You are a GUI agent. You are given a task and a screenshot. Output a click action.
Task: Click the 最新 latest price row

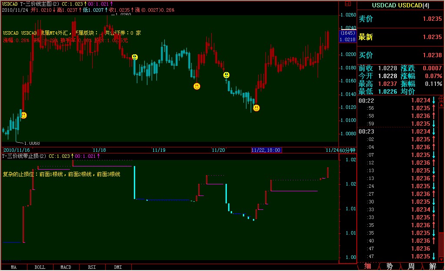tap(400, 37)
